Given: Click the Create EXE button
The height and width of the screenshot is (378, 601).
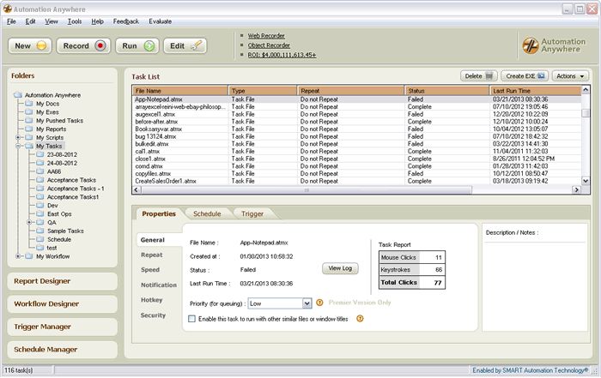Looking at the screenshot, I should point(525,76).
